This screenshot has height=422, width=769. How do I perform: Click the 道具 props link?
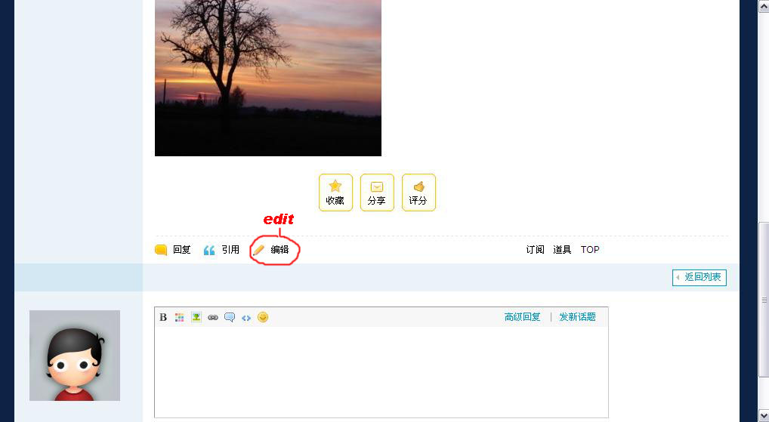[x=562, y=250]
